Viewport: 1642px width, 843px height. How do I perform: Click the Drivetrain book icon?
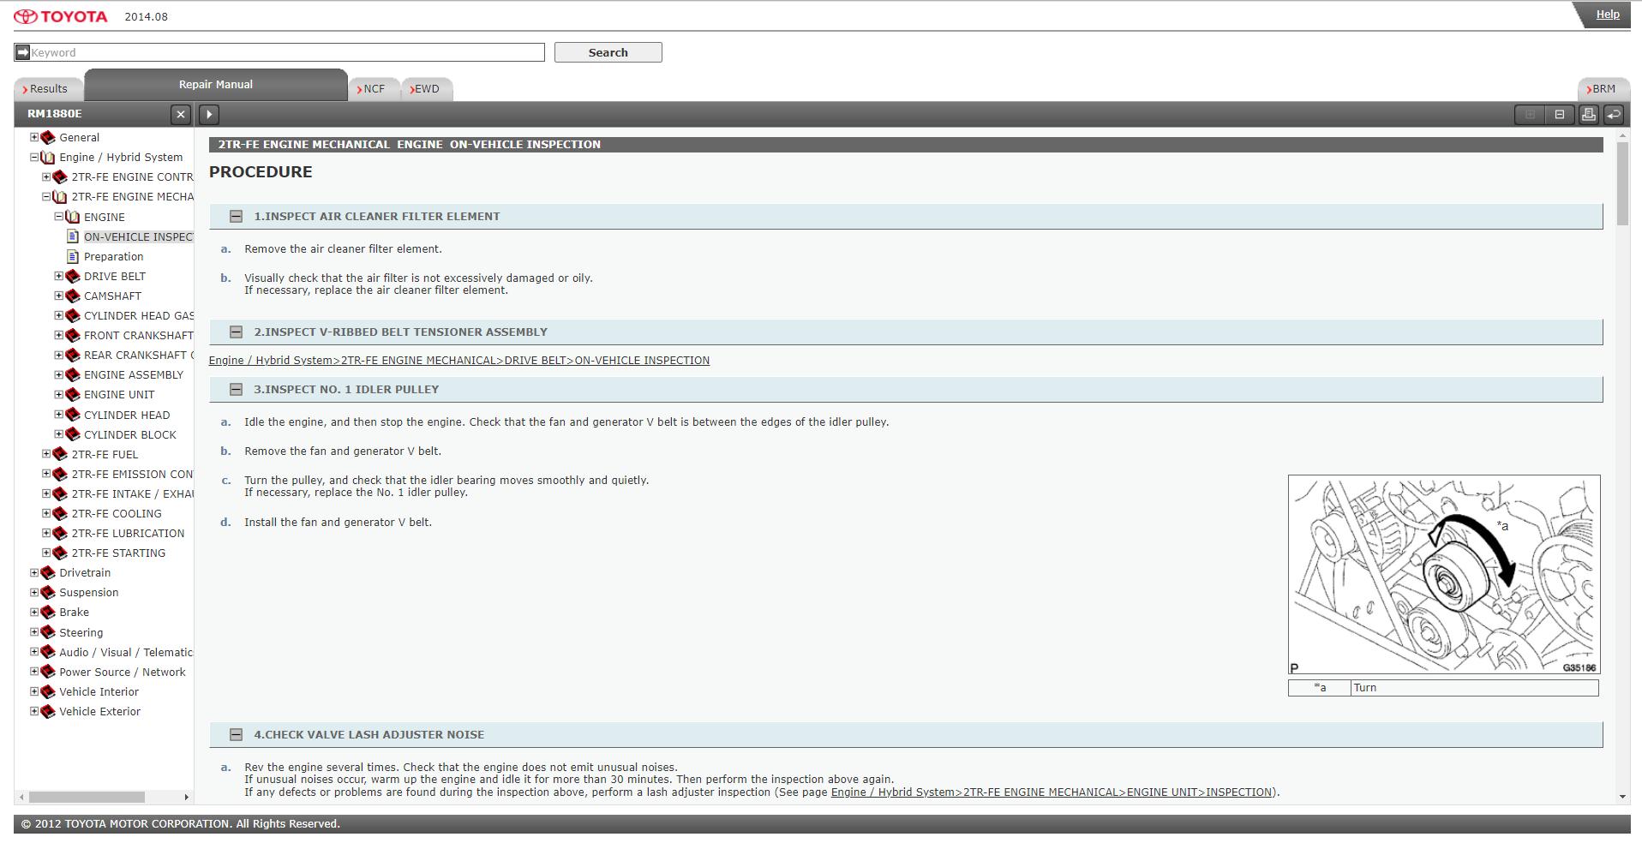click(x=48, y=572)
